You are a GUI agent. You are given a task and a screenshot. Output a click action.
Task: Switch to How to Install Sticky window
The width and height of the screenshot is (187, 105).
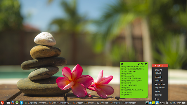[x=60, y=103]
